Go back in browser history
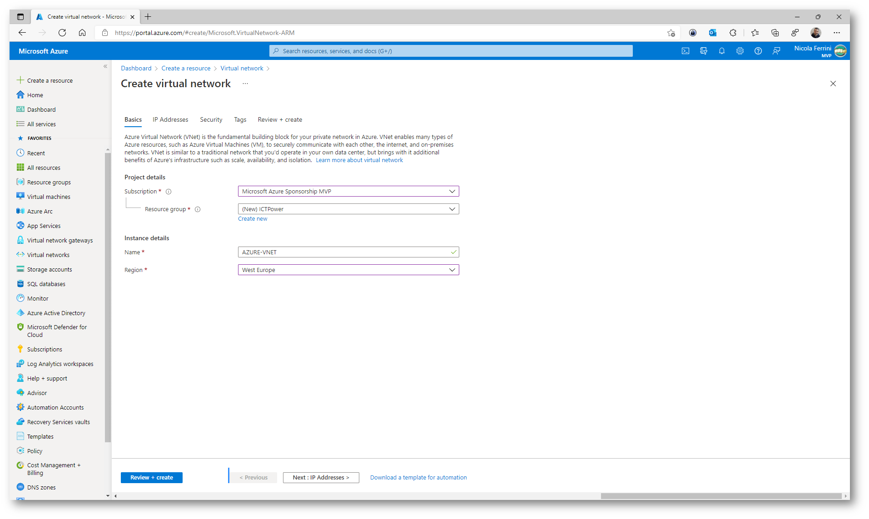869x519 pixels. click(22, 33)
